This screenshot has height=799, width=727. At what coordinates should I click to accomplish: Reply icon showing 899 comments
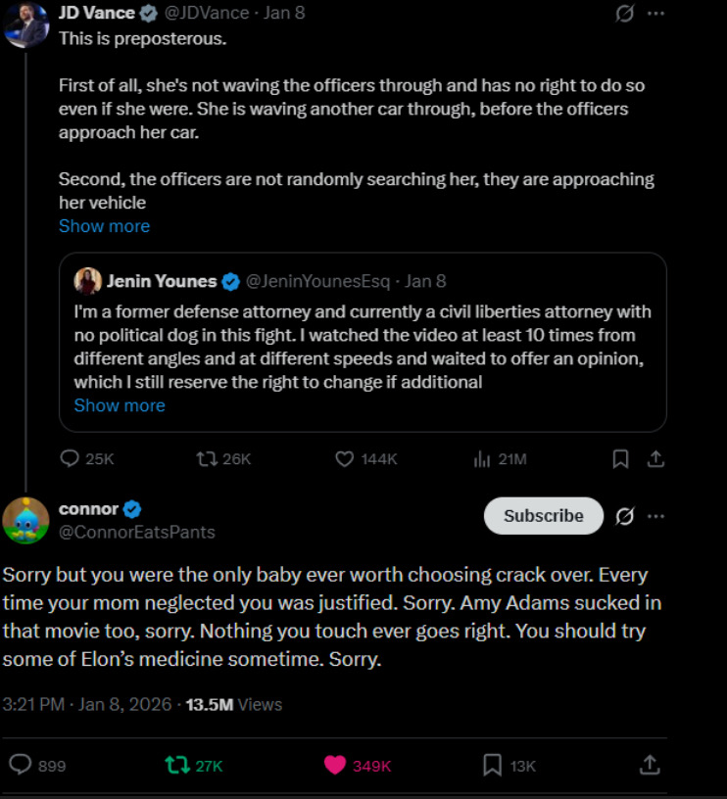(20, 765)
